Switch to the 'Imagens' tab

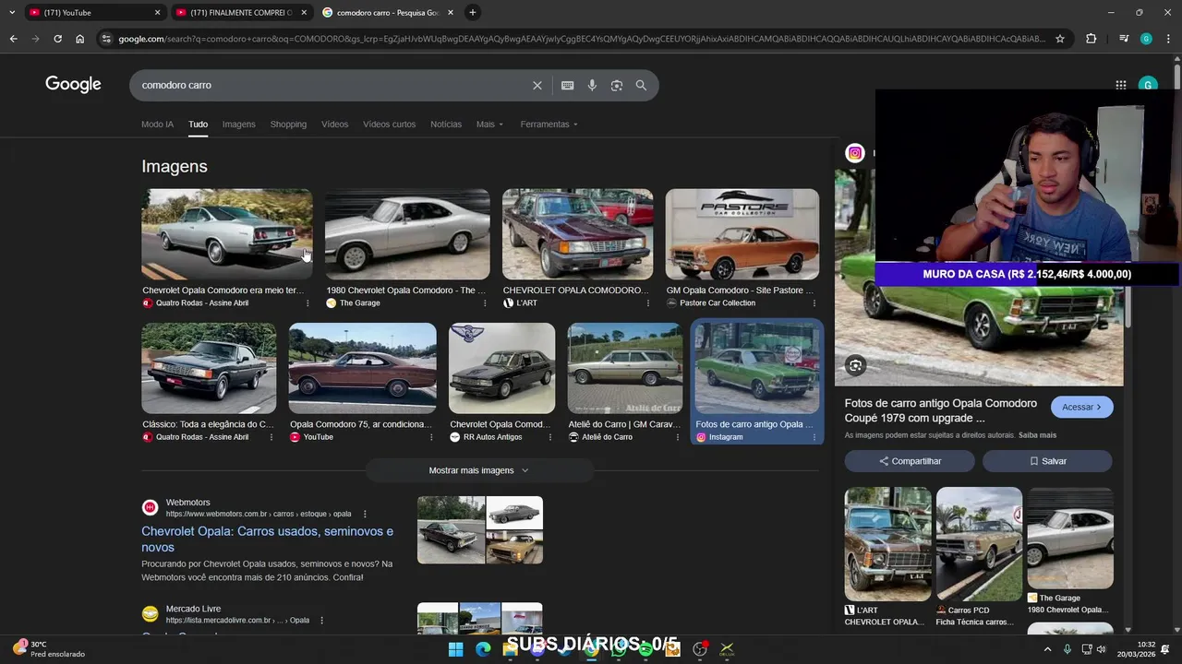(x=238, y=125)
